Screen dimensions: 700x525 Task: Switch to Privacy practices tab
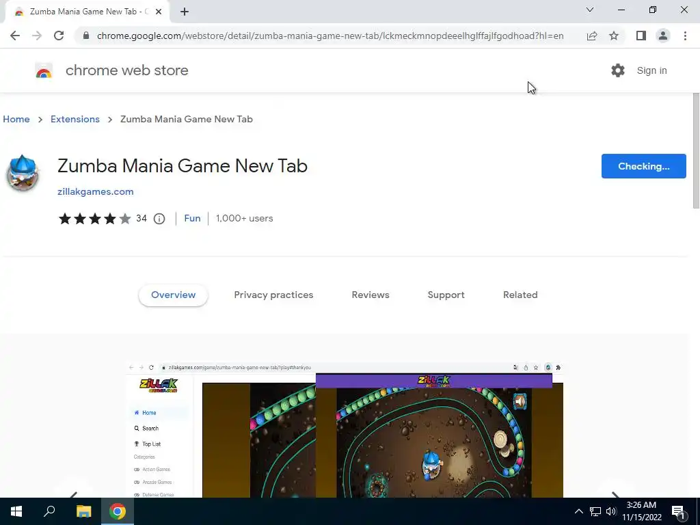tap(273, 295)
